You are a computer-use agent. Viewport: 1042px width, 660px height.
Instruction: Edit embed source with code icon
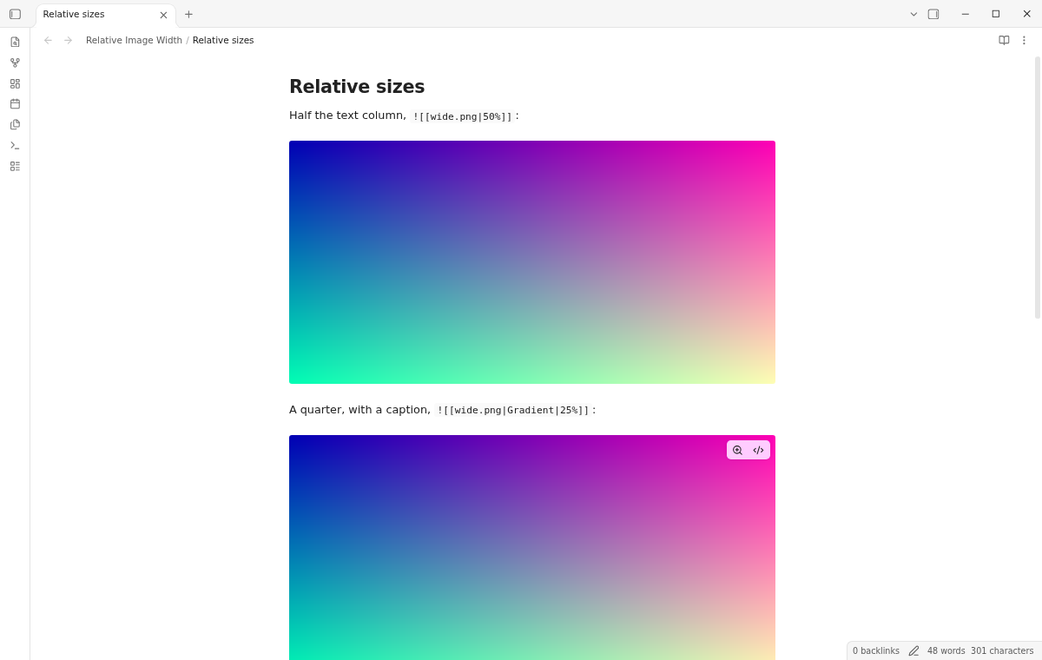click(758, 450)
